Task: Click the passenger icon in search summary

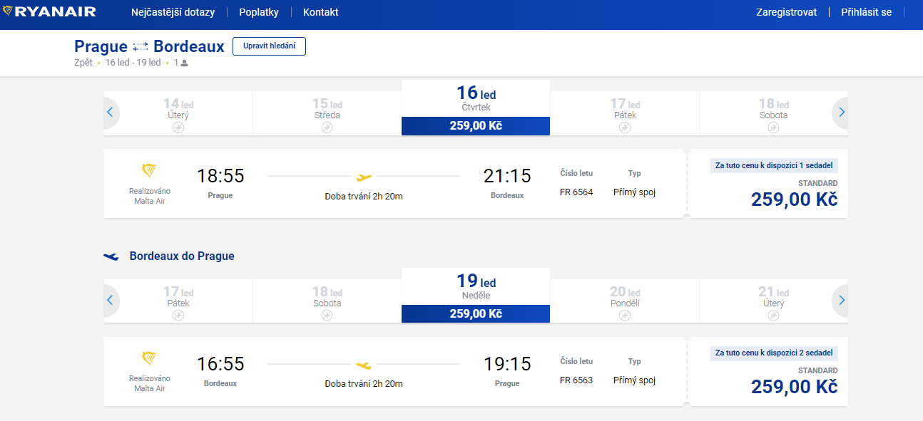Action: click(x=185, y=63)
